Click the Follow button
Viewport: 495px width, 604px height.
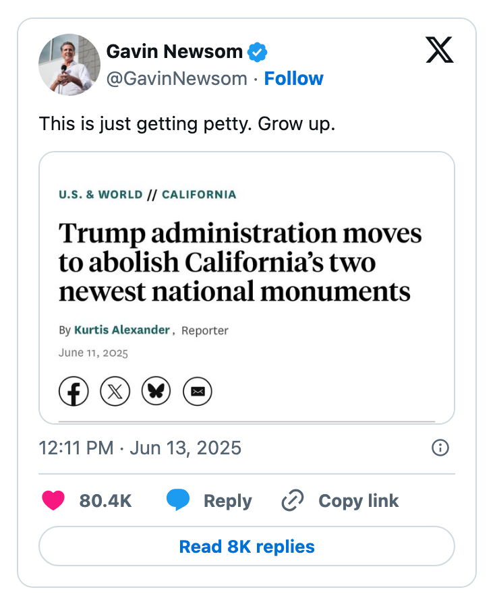coord(294,78)
